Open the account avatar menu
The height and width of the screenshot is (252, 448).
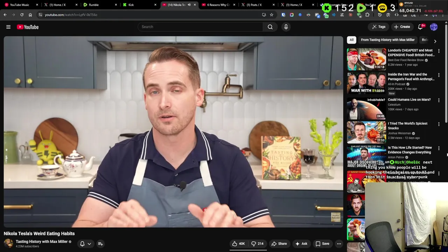434,27
